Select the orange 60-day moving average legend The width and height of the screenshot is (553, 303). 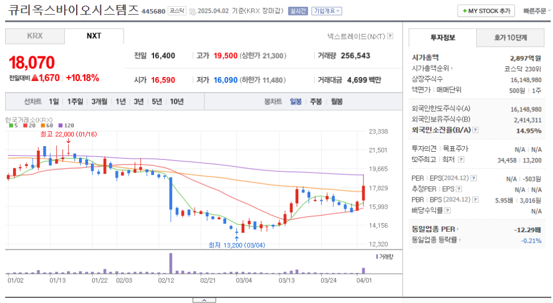(47, 126)
